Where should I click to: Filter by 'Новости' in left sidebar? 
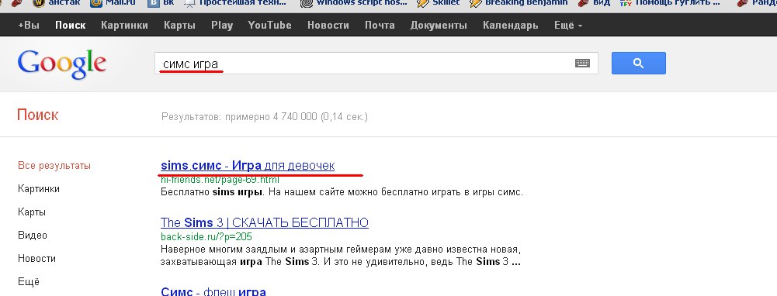tap(36, 258)
